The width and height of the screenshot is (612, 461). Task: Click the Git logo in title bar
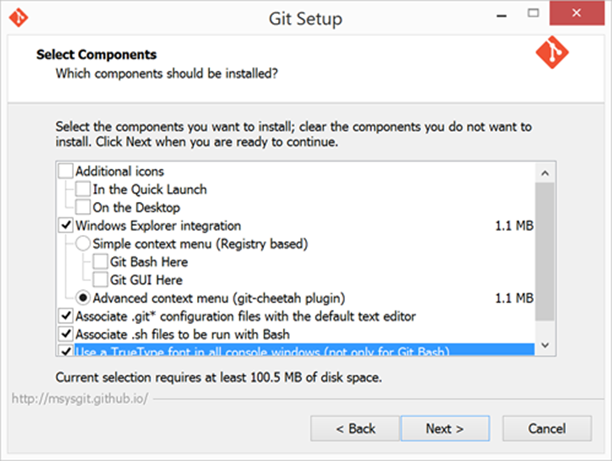click(18, 18)
